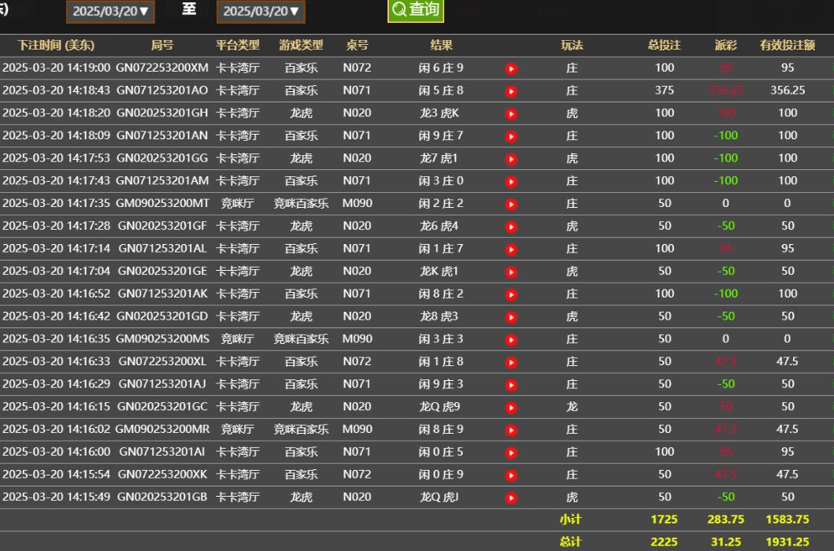Play replay of round GN020253201GF

tap(511, 227)
